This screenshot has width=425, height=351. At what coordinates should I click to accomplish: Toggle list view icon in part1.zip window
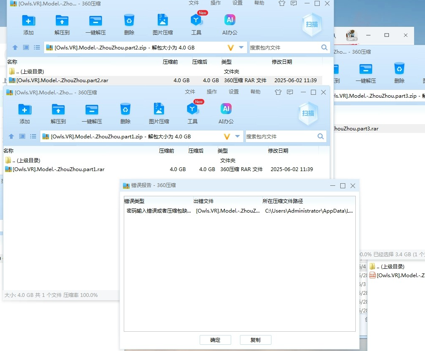pos(33,137)
